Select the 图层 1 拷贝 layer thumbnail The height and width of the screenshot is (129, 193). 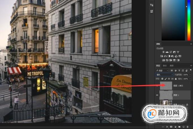(x=166, y=86)
